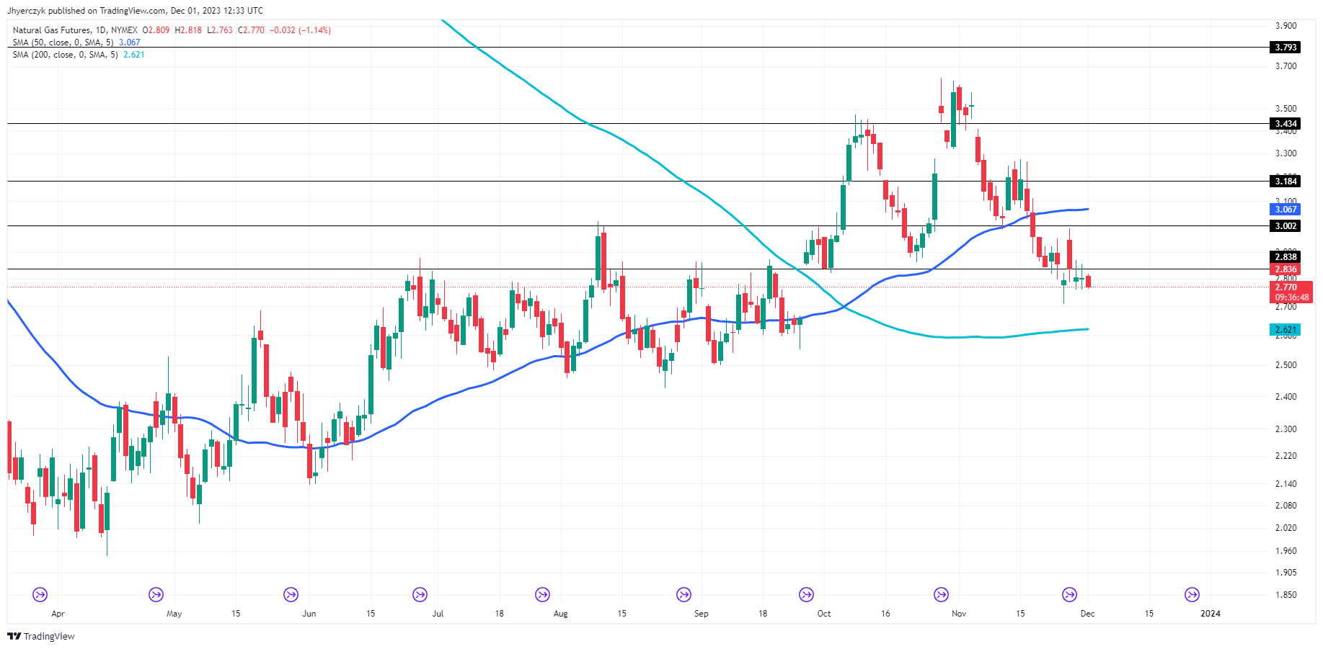Click the Aug label on the time axis

[x=560, y=614]
